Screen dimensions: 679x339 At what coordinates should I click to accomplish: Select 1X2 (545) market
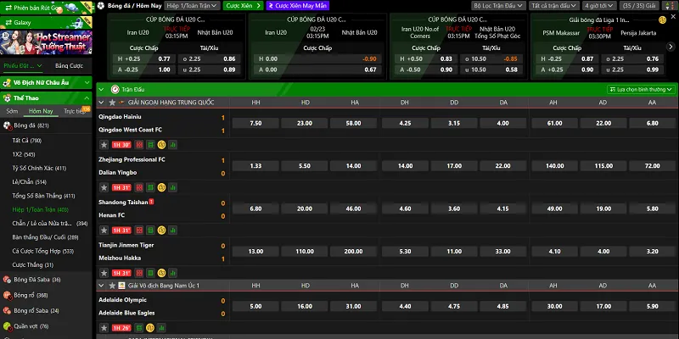[24, 154]
